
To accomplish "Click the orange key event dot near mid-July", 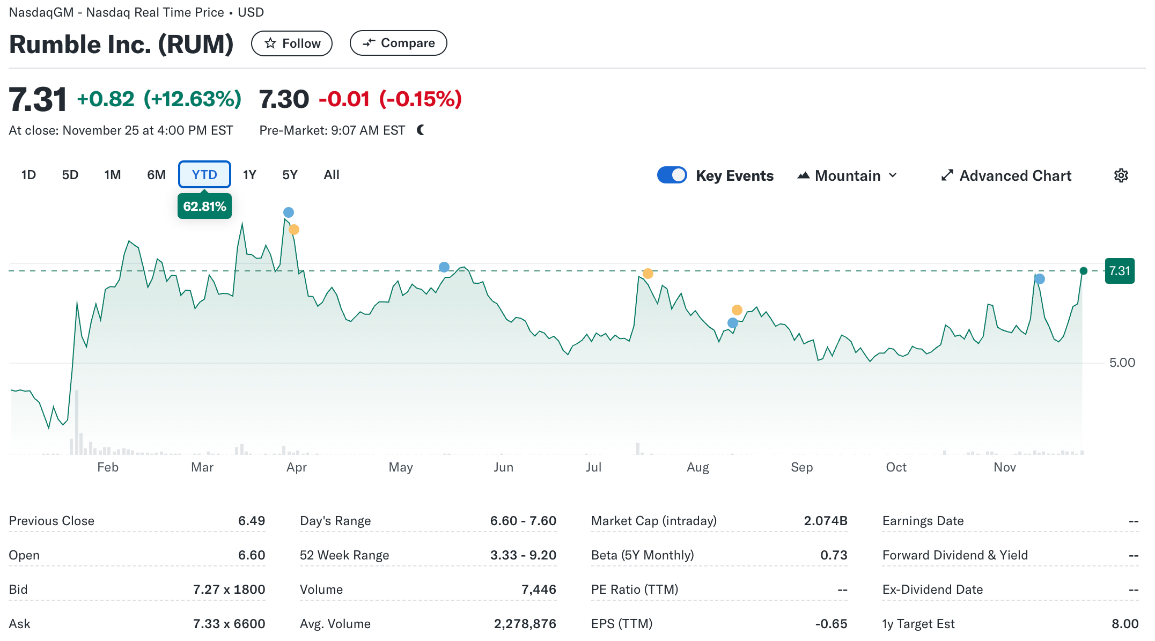I will click(x=648, y=274).
